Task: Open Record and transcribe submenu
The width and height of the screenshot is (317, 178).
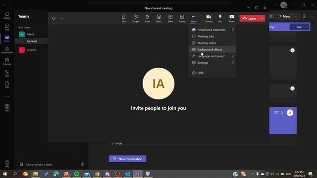Action: (x=212, y=30)
